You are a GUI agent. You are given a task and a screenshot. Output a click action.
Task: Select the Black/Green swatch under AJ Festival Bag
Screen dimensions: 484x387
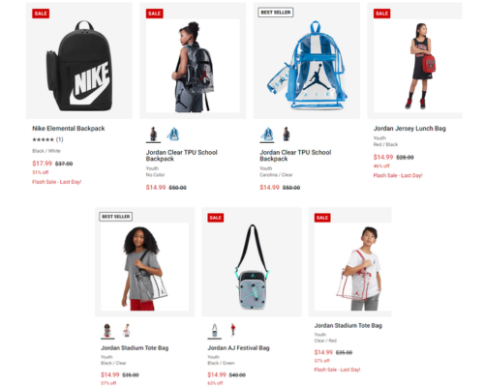(x=214, y=331)
